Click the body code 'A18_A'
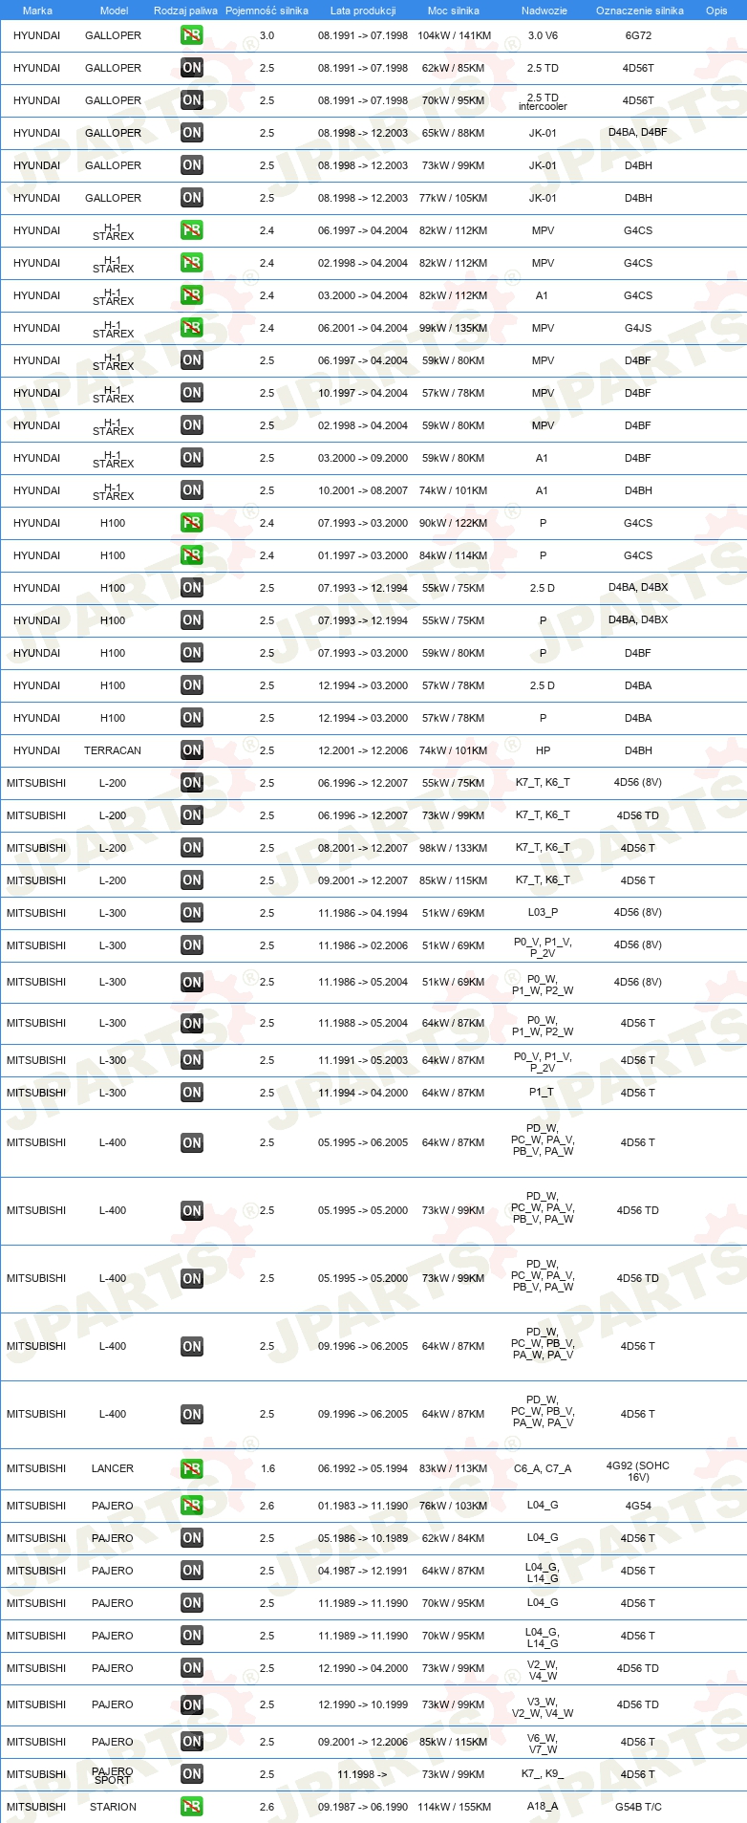The width and height of the screenshot is (747, 1823). pos(543,1807)
